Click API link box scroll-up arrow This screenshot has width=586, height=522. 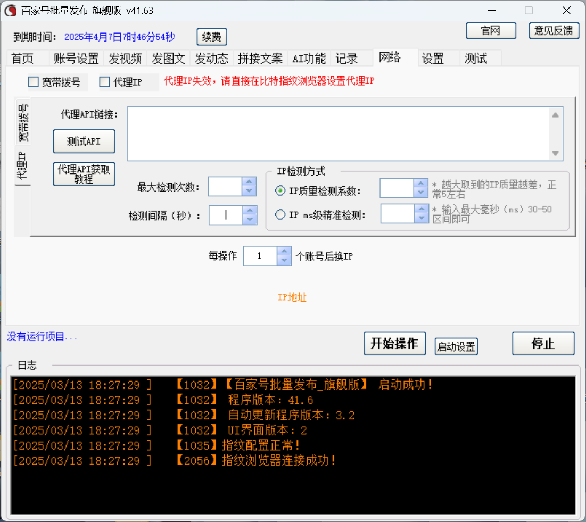[x=555, y=115]
